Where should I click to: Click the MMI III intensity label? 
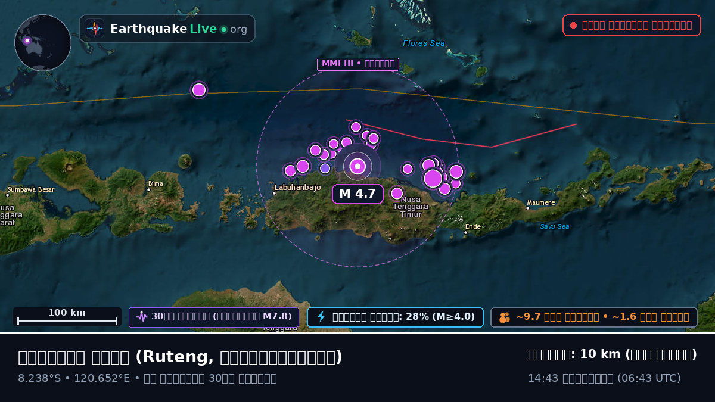pos(358,64)
